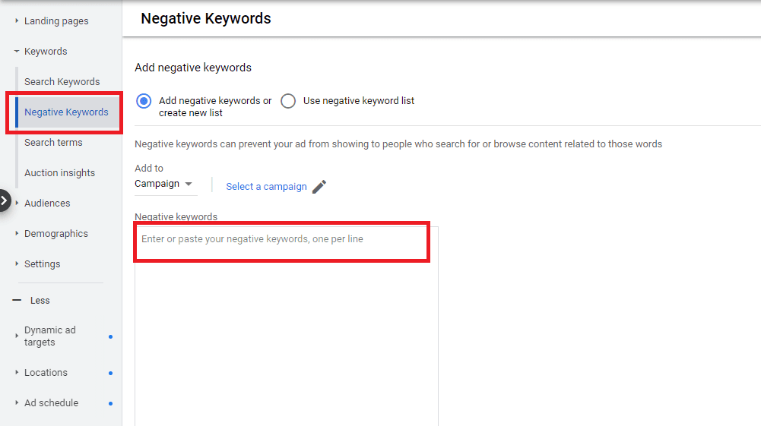The height and width of the screenshot is (426, 761).
Task: Choose the 'Use negative keyword list' radio button
Action: (x=288, y=101)
